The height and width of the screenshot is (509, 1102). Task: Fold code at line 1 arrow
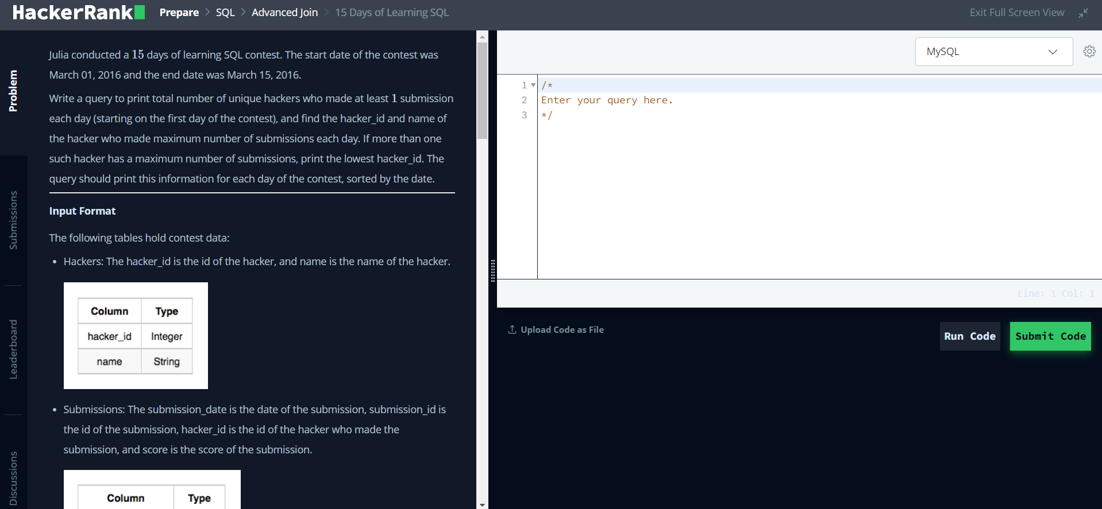point(533,86)
